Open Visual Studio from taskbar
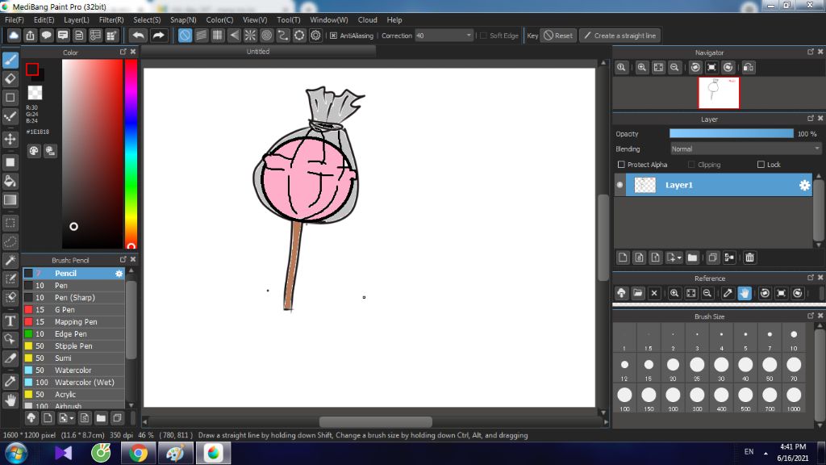826x465 pixels. coord(63,453)
